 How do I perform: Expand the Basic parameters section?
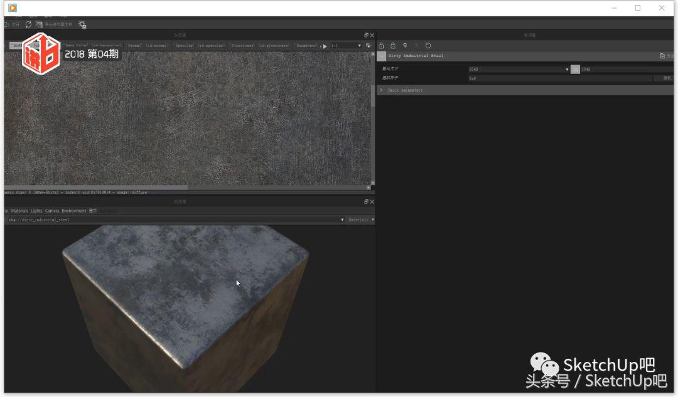381,90
